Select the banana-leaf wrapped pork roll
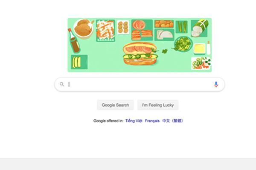Viewport: 256px width, 170px height. [x=200, y=28]
